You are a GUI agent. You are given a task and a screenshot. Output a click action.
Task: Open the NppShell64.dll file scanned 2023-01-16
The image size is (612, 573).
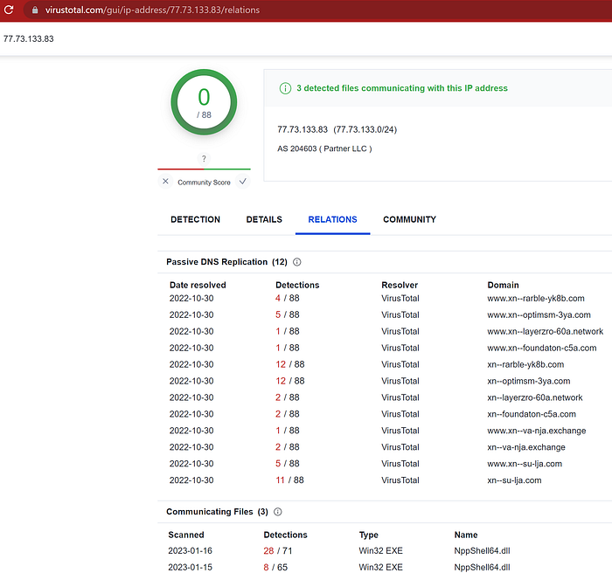482,551
